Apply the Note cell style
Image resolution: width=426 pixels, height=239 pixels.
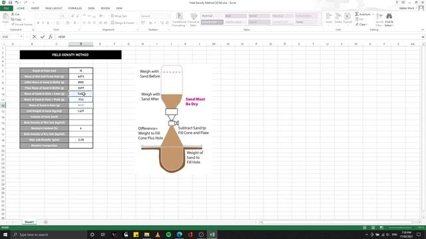click(x=306, y=22)
